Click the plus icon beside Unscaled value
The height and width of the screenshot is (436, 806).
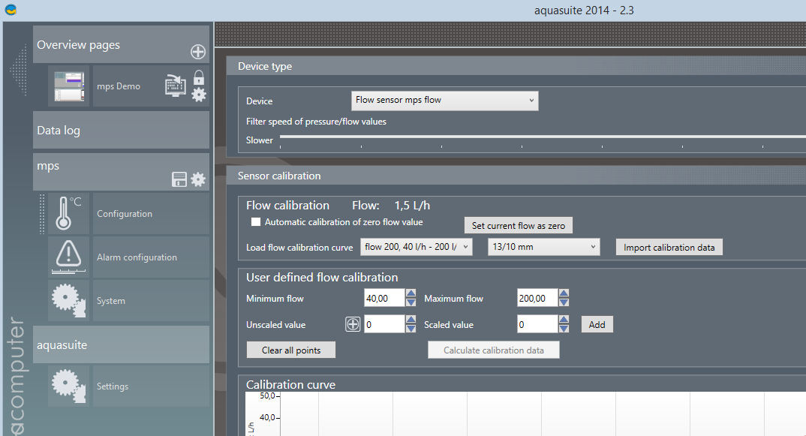pyautogui.click(x=353, y=324)
